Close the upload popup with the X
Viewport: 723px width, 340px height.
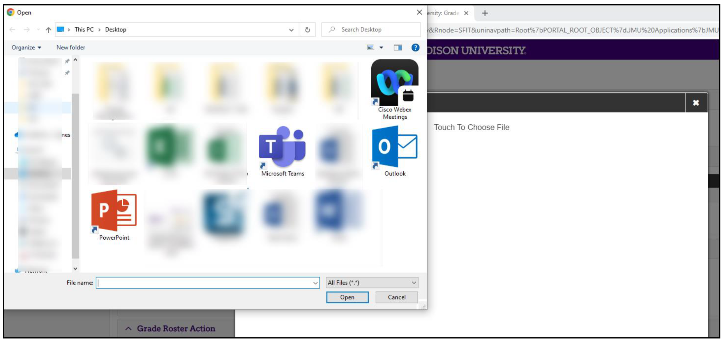coord(696,103)
